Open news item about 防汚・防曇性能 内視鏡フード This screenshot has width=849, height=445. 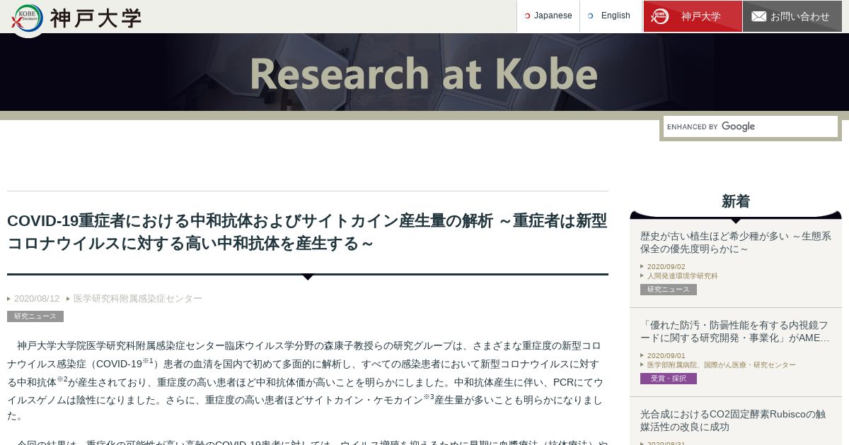coord(735,331)
